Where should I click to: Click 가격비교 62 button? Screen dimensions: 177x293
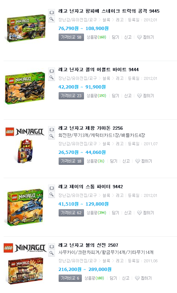click(71, 213)
